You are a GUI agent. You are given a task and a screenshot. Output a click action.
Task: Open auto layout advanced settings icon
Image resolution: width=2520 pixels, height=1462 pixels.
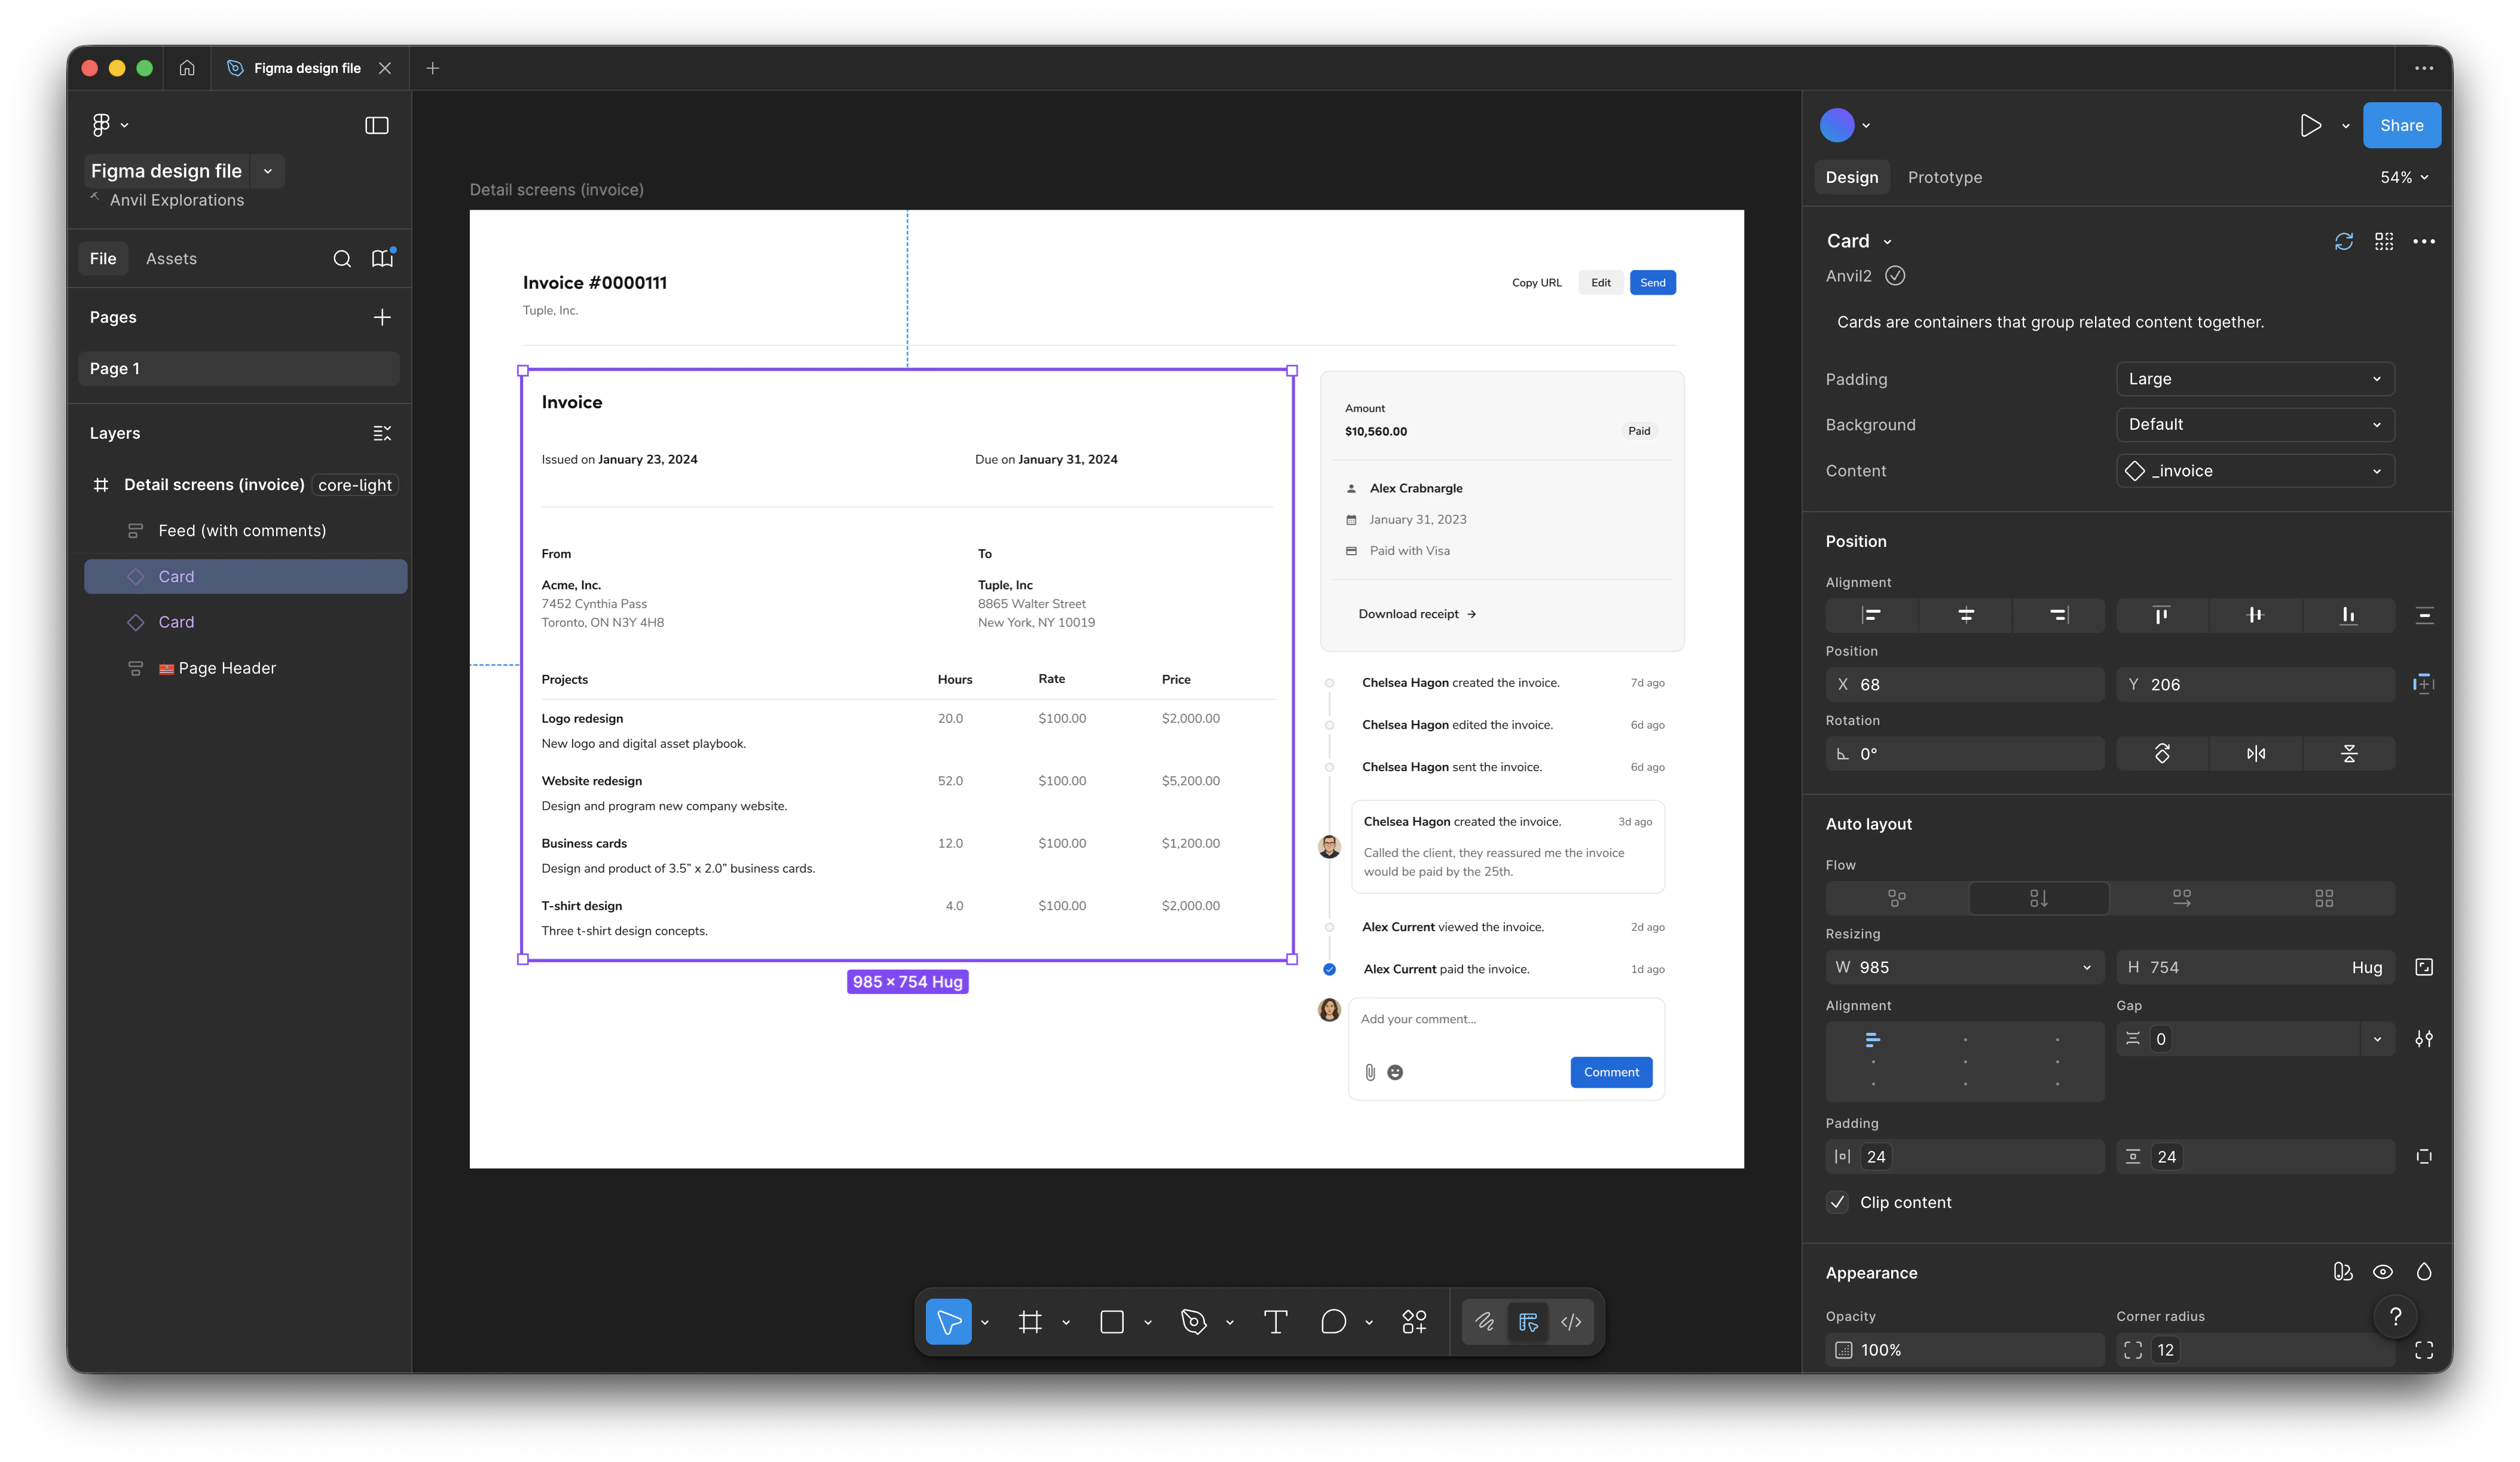pyautogui.click(x=2424, y=1039)
